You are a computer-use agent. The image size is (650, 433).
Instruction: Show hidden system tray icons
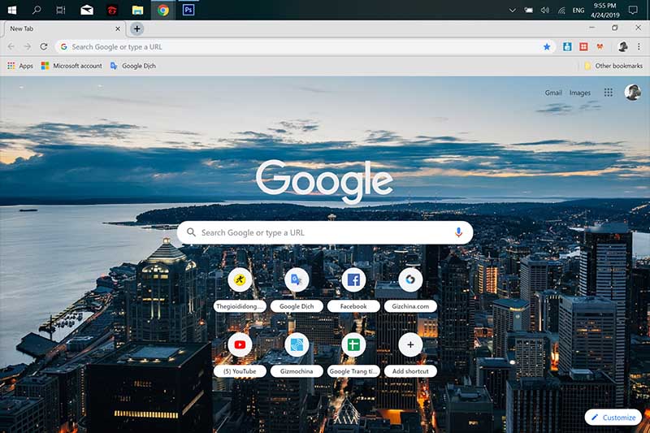pyautogui.click(x=513, y=11)
